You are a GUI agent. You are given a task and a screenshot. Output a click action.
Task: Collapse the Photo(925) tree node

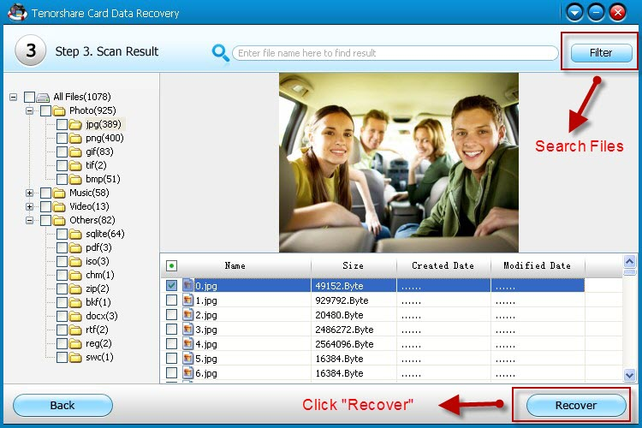click(x=30, y=111)
